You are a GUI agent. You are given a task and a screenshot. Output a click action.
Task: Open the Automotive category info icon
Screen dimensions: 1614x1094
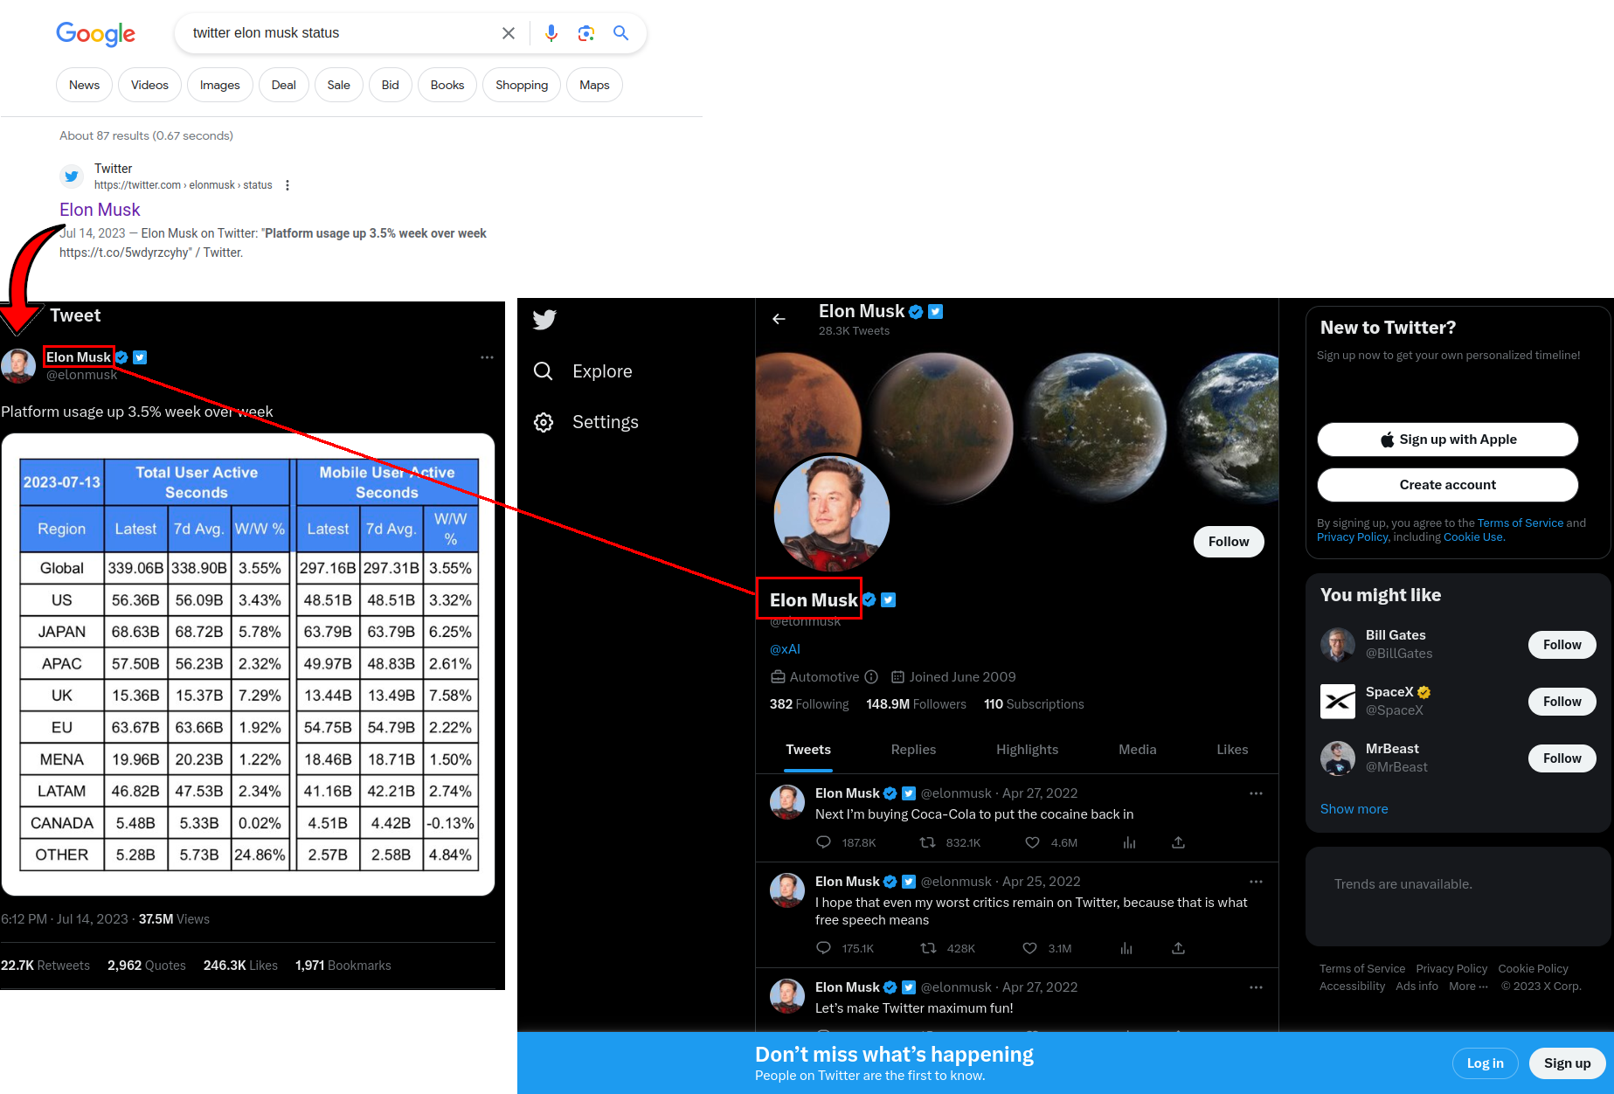tap(871, 677)
